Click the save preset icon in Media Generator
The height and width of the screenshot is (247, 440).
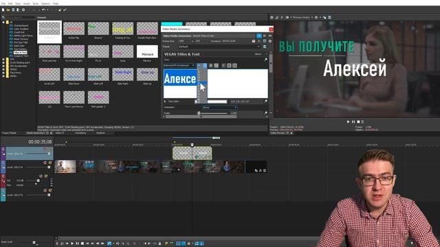[x=265, y=47]
